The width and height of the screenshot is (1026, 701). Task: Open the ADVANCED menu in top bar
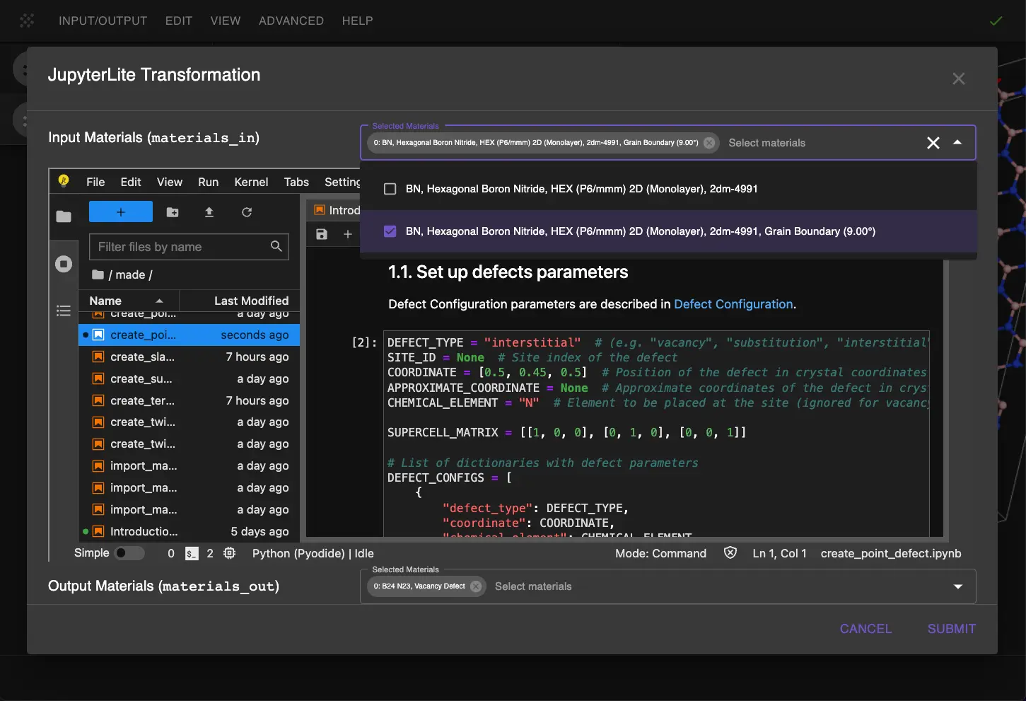(291, 21)
